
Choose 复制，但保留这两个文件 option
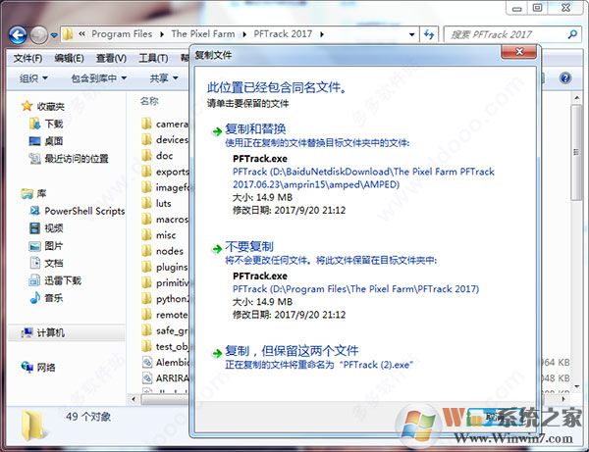tap(292, 351)
